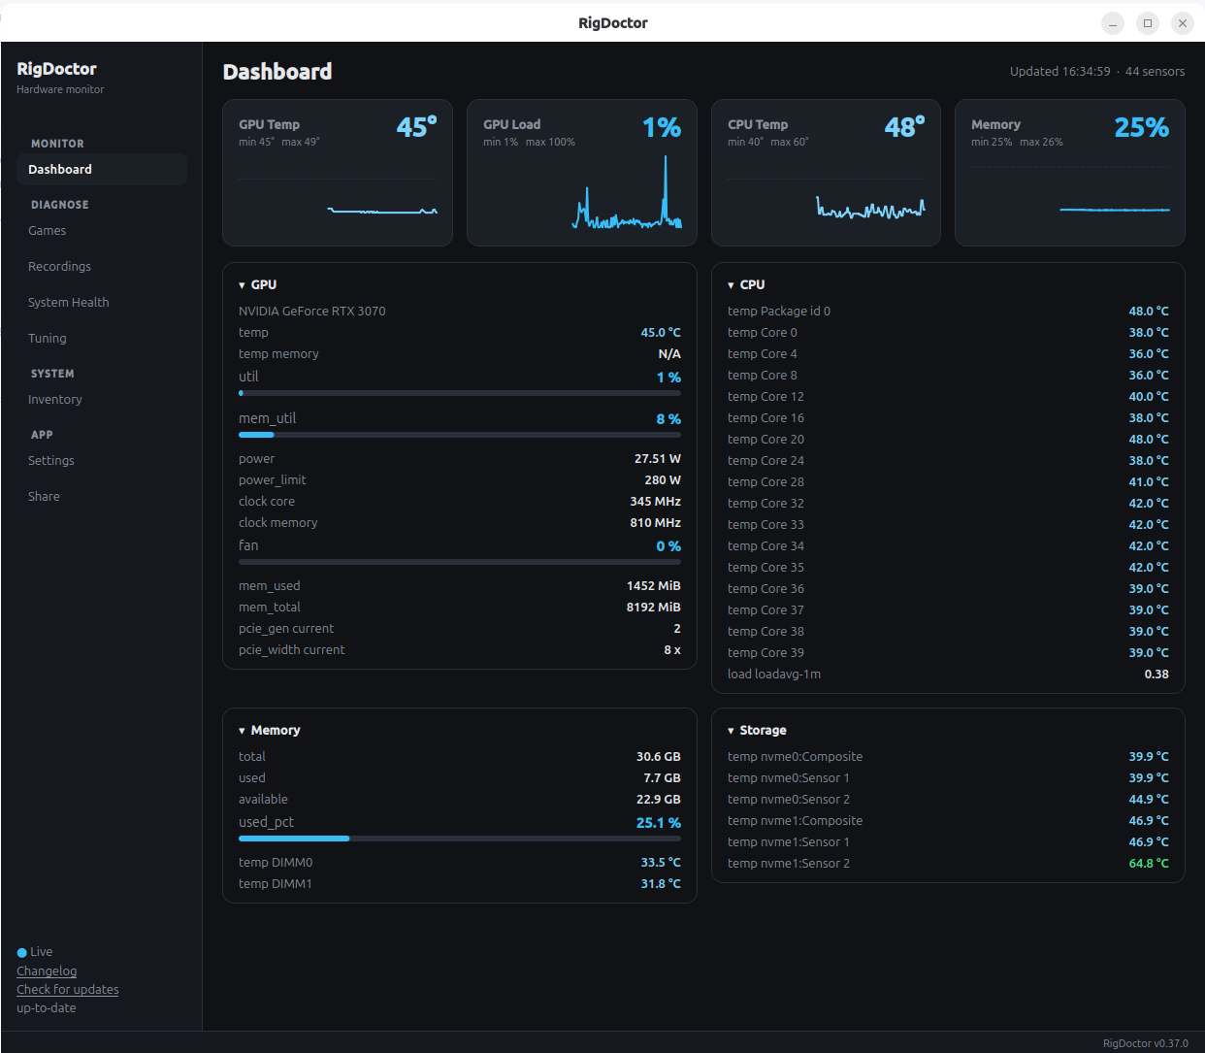Collapse the Memory panel triangle
Image resolution: width=1205 pixels, height=1053 pixels.
242,731
